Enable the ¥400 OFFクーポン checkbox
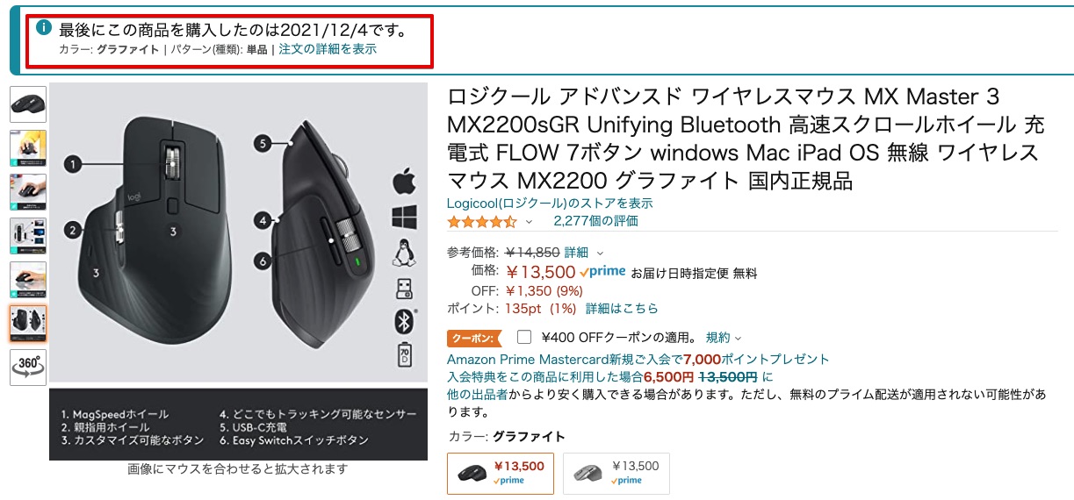Image resolution: width=1074 pixels, height=500 pixels. (x=524, y=337)
